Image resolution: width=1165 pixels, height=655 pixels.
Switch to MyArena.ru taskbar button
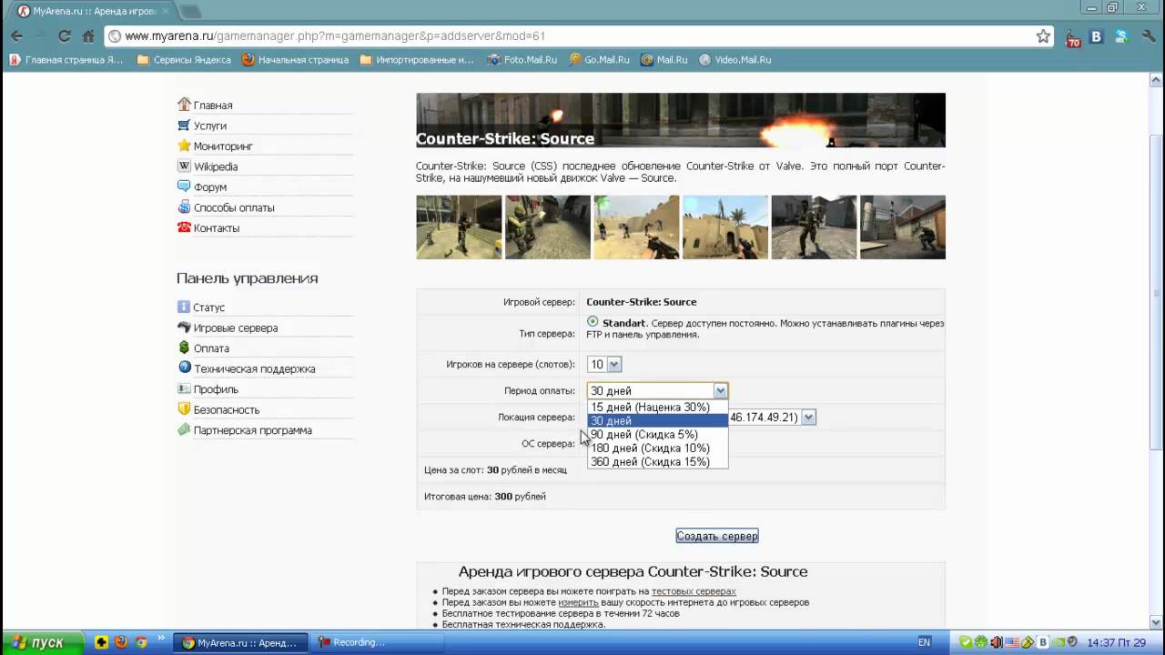[x=241, y=642]
